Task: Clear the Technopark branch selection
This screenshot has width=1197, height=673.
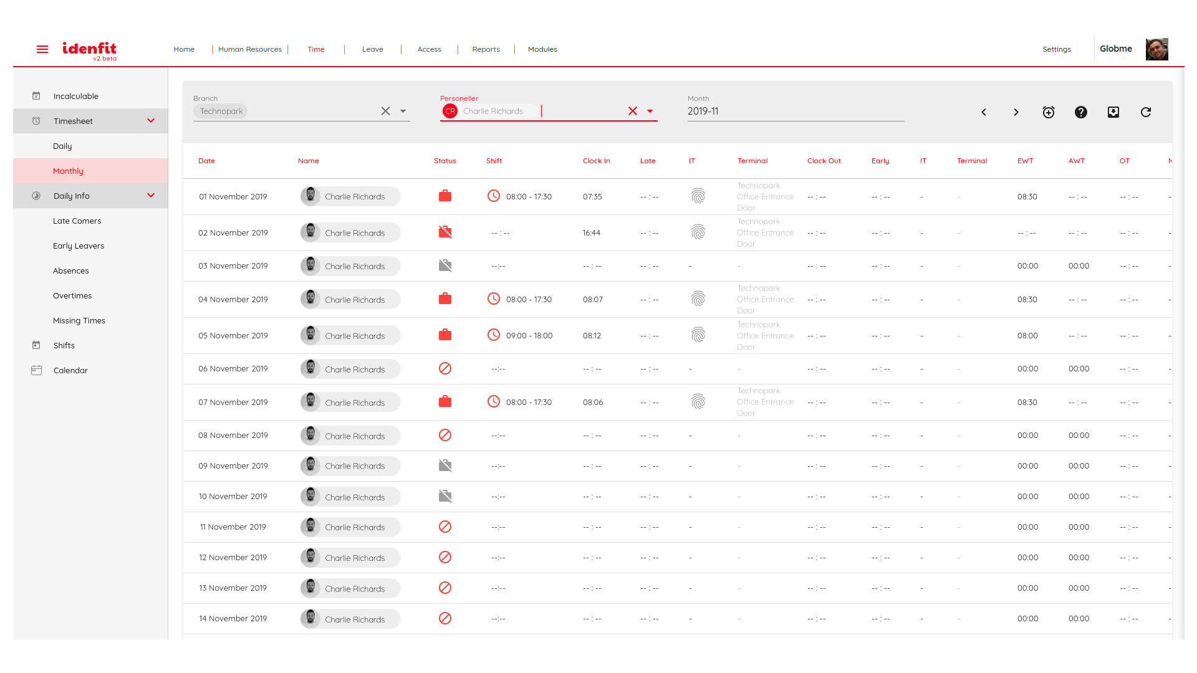Action: pos(385,111)
